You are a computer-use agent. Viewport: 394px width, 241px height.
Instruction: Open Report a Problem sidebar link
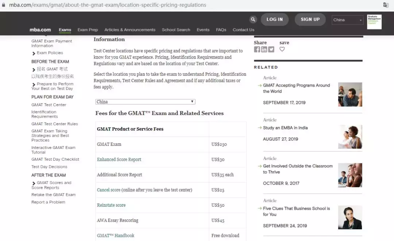pyautogui.click(x=48, y=202)
